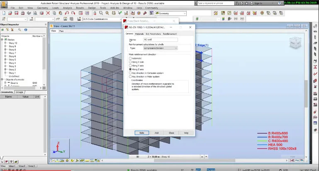The height and width of the screenshot is (171, 319).
Task: Click the keyword search box in title bar
Action: click(216, 3)
